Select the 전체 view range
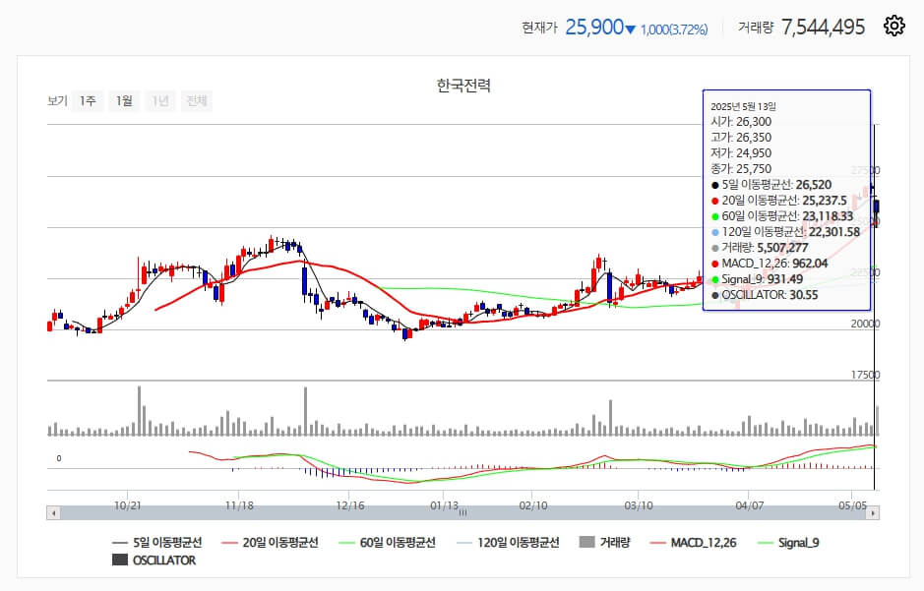The width and height of the screenshot is (924, 591). click(197, 100)
